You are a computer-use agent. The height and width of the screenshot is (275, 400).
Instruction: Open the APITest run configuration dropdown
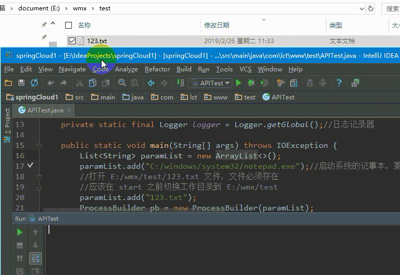tap(210, 83)
